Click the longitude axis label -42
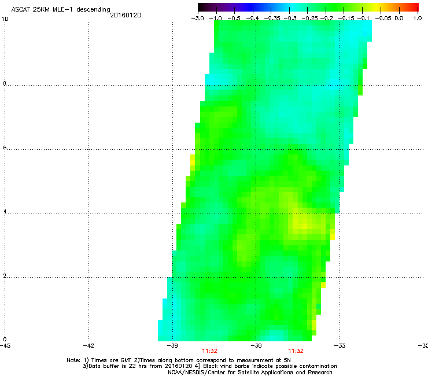428x376 pixels. tap(88, 346)
